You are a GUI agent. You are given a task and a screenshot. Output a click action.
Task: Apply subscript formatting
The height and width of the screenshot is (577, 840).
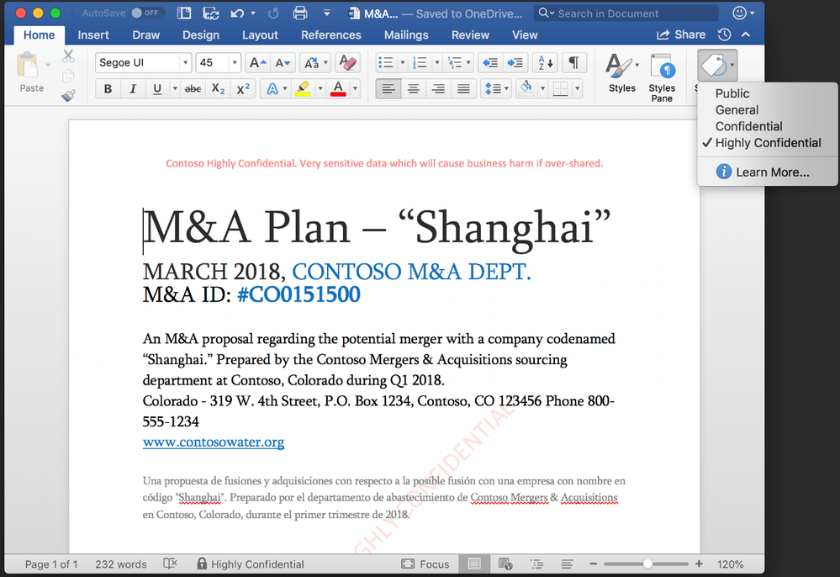point(218,88)
